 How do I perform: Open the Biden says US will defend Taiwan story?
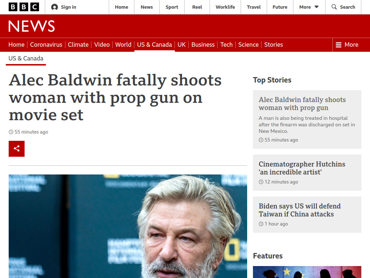[300, 210]
